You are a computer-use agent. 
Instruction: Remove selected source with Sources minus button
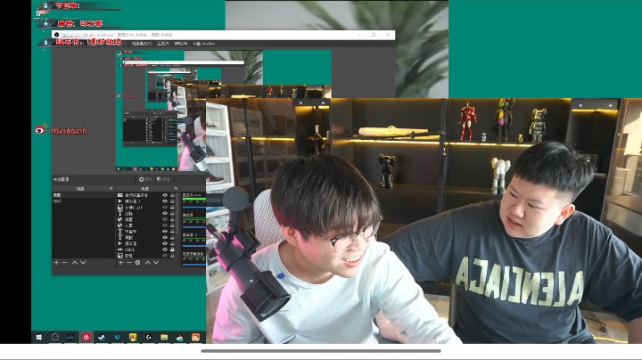point(129,262)
